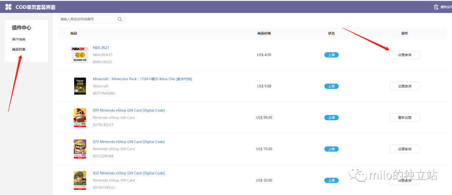The image size is (452, 195).
Task: Click the 状态 column header
Action: pos(331,33)
